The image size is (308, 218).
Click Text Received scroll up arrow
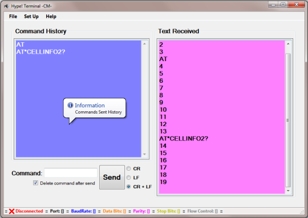point(288,44)
